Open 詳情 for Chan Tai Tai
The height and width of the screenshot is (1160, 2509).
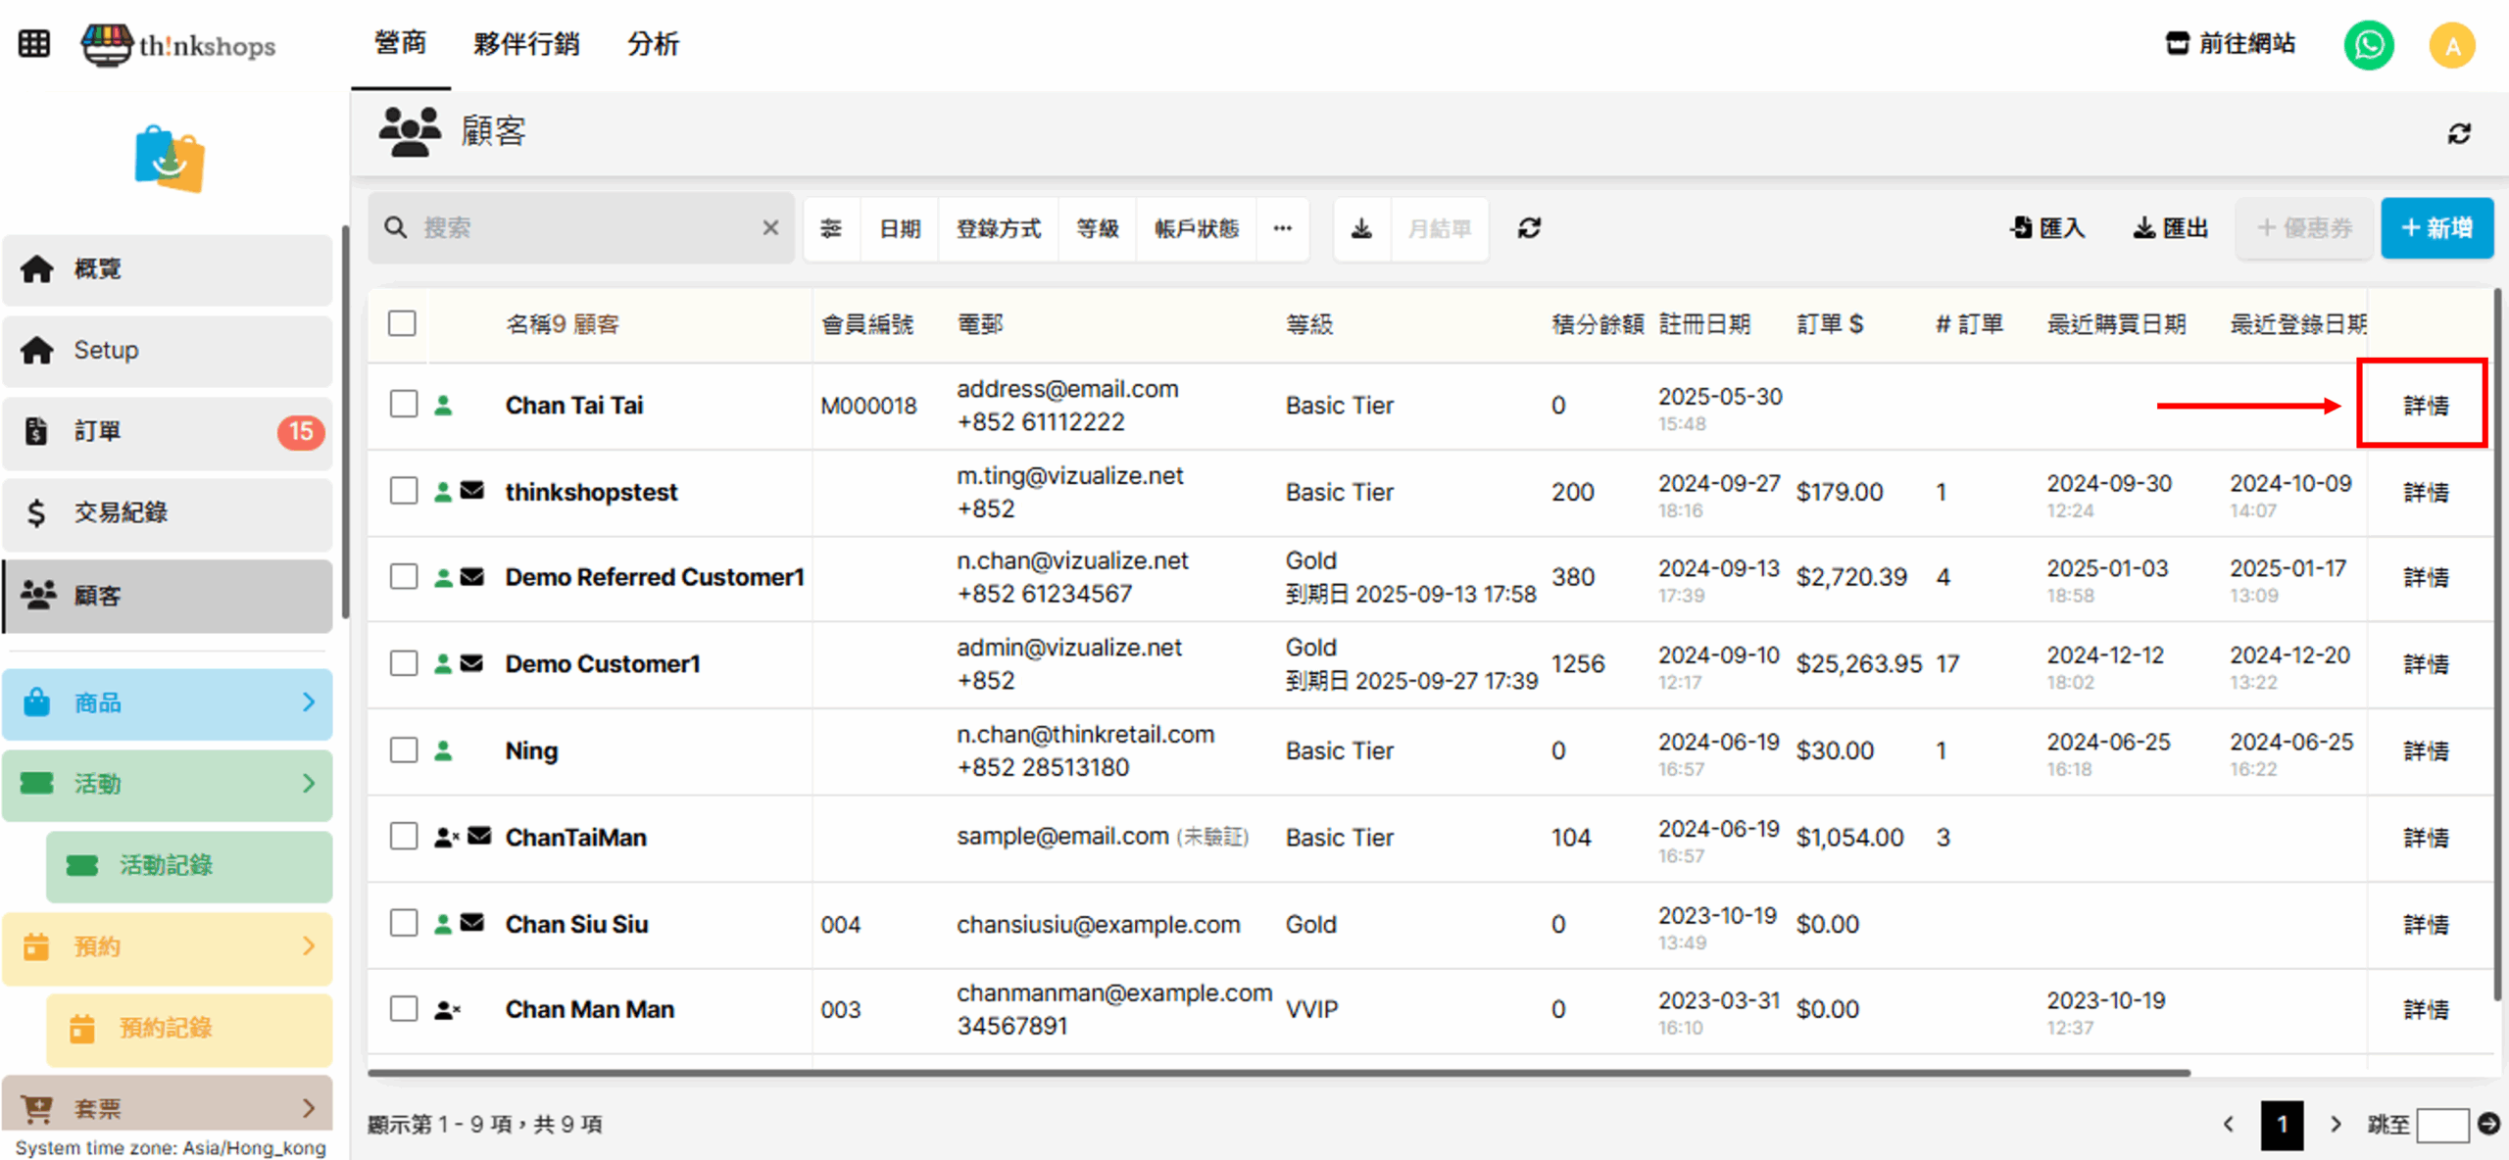(2425, 405)
